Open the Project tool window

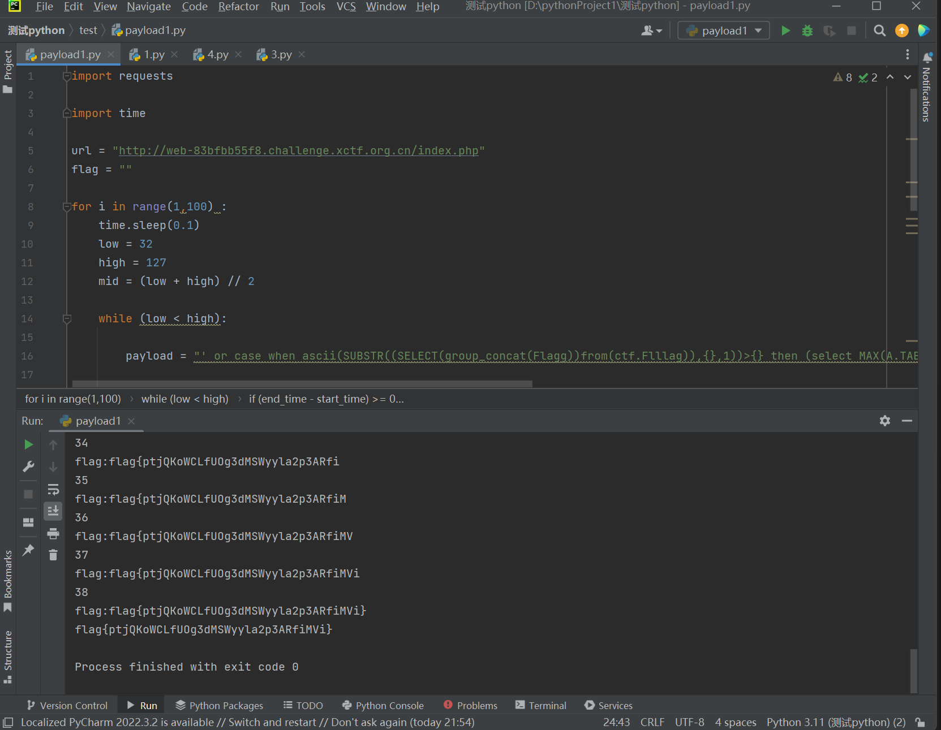(x=8, y=72)
